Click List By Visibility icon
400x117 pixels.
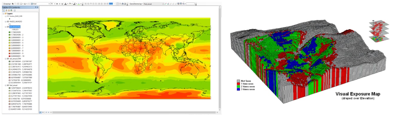click(9, 10)
